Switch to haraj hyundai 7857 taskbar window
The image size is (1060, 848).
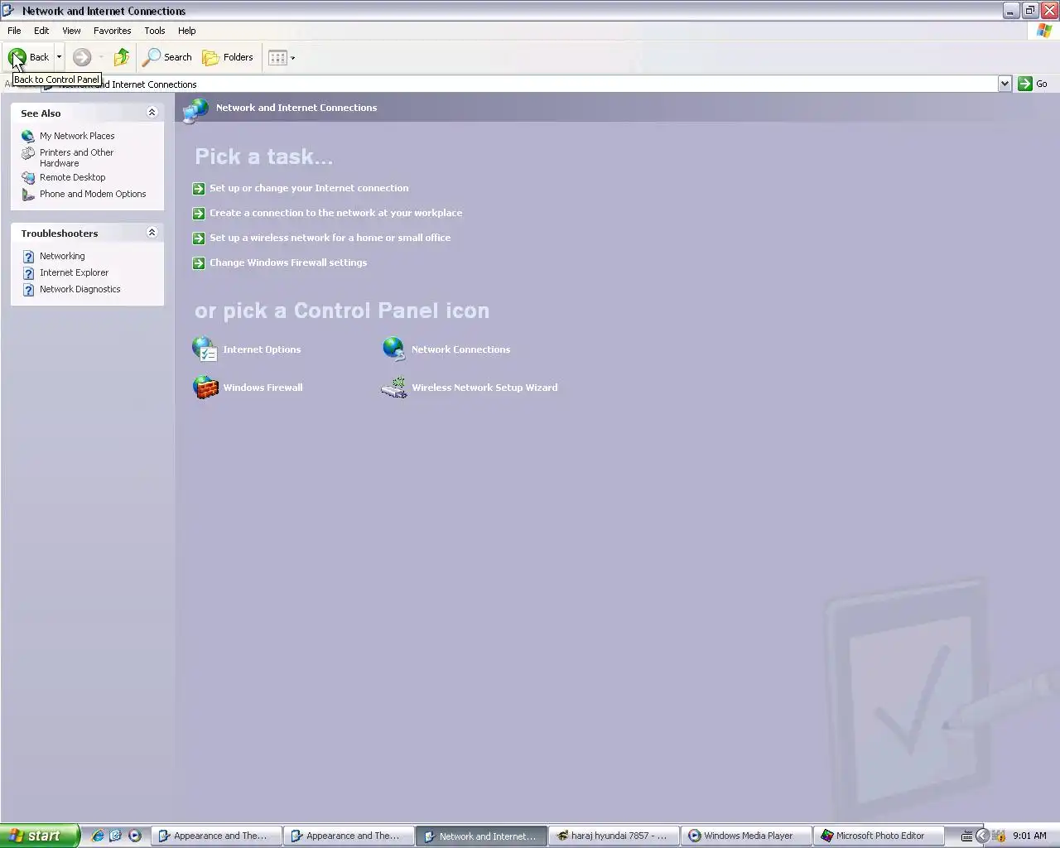click(614, 836)
